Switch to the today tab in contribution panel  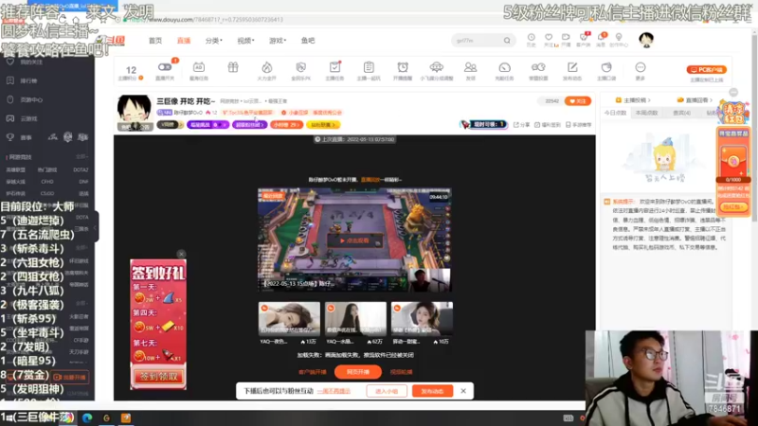click(615, 113)
